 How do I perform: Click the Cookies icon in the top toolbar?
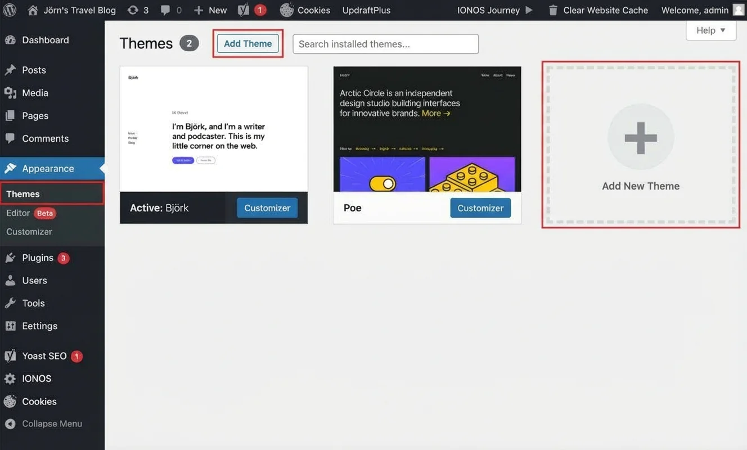(x=286, y=10)
